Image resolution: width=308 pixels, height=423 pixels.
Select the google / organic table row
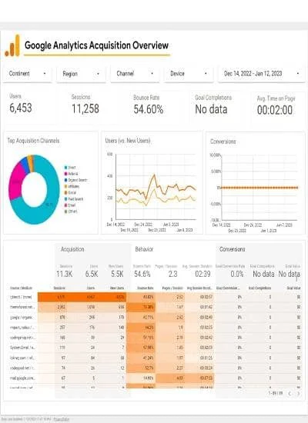(156, 317)
